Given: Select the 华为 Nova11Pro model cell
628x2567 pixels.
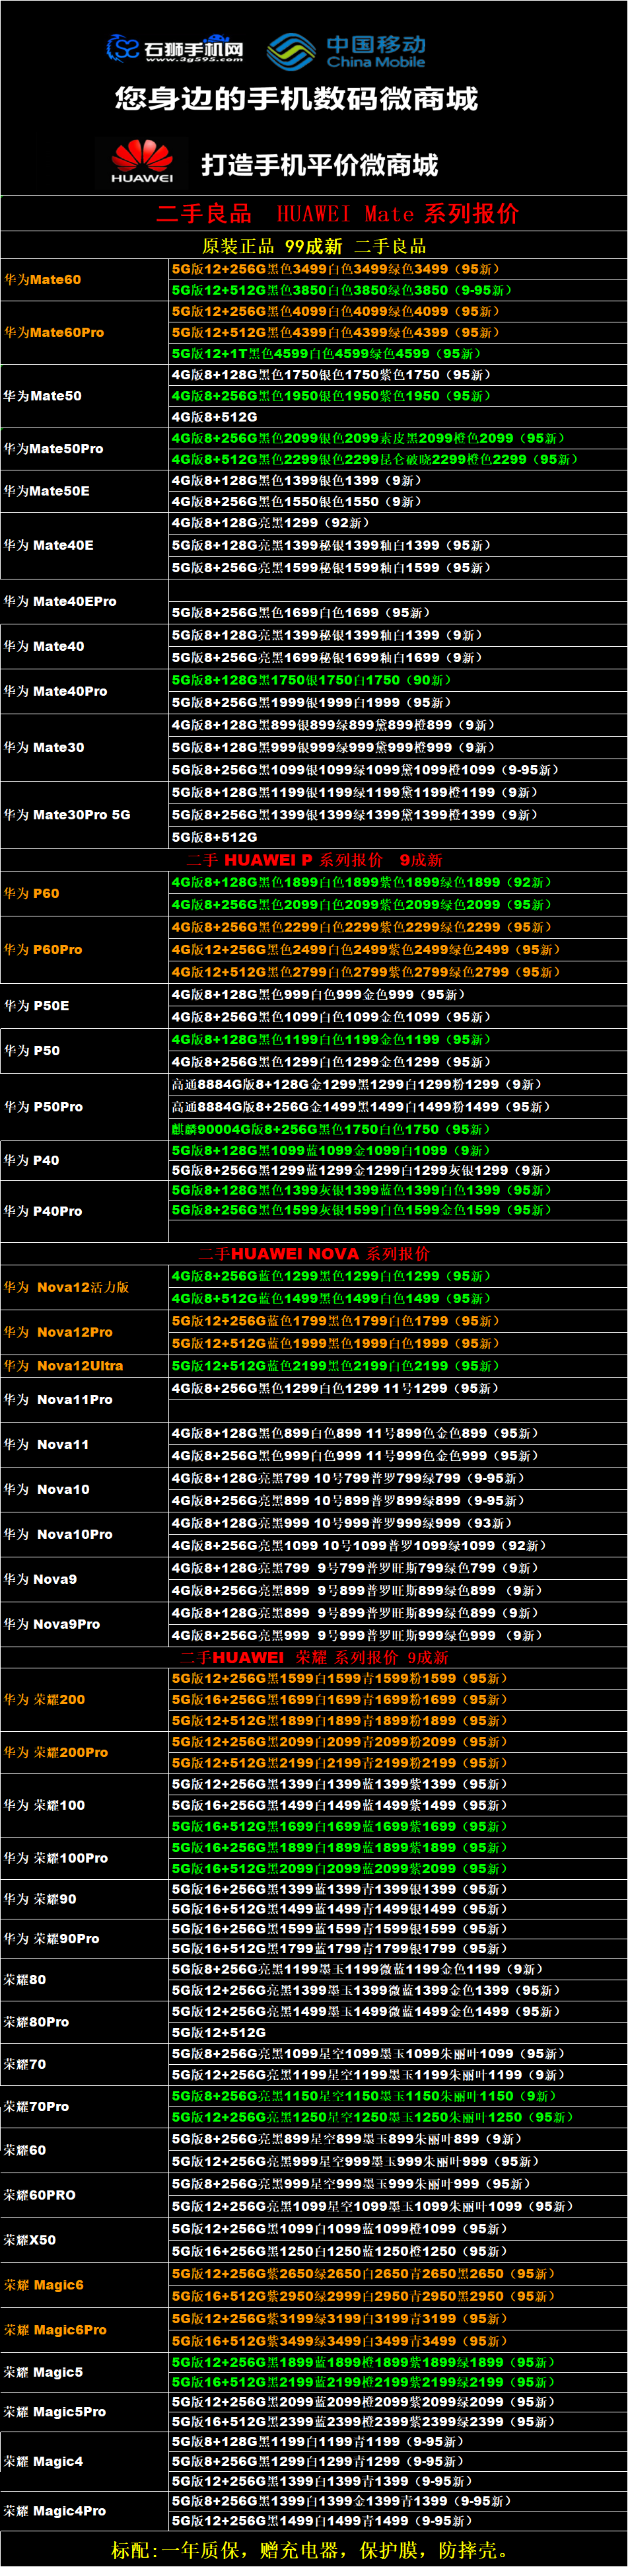Looking at the screenshot, I should 85,1400.
